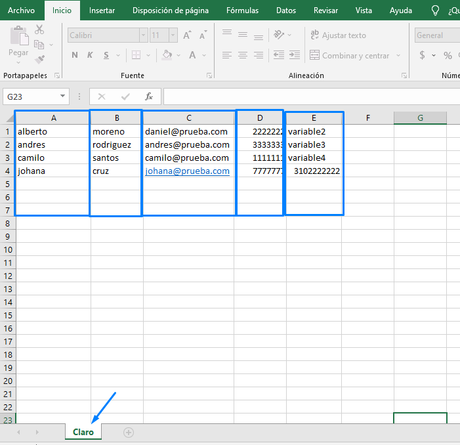
Task: Click the insert function fx icon
Action: (x=149, y=96)
